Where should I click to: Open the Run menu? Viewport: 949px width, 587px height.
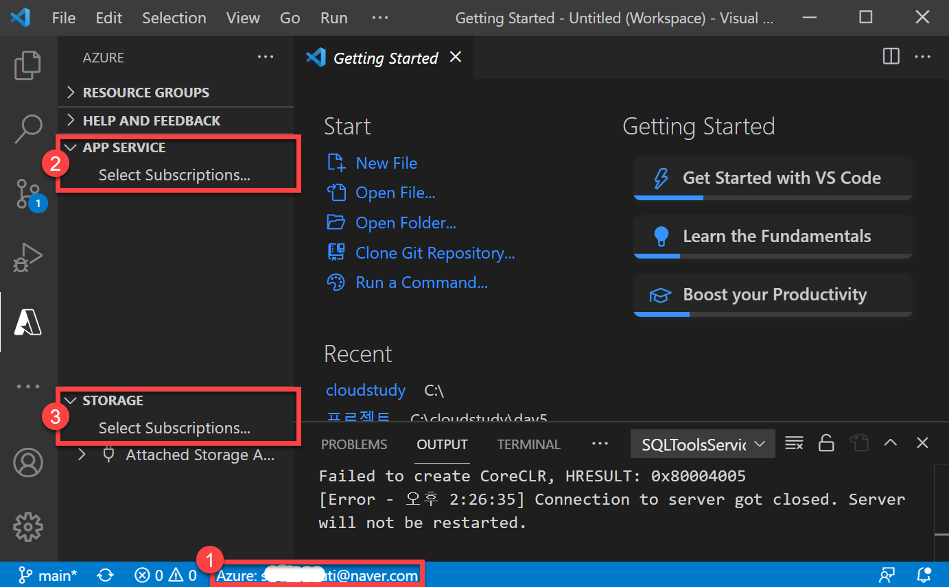click(x=333, y=18)
